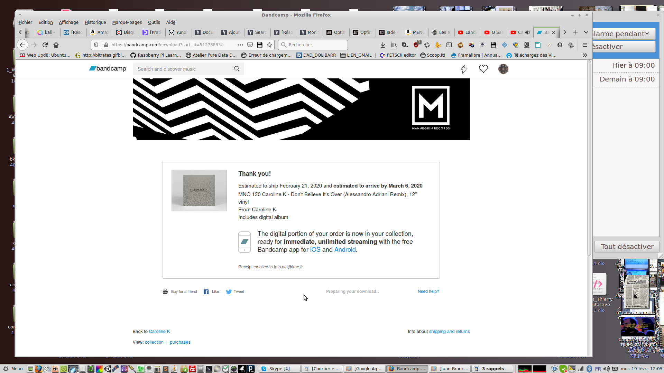Click the album cover thumbnail
The height and width of the screenshot is (373, 664).
tap(199, 191)
